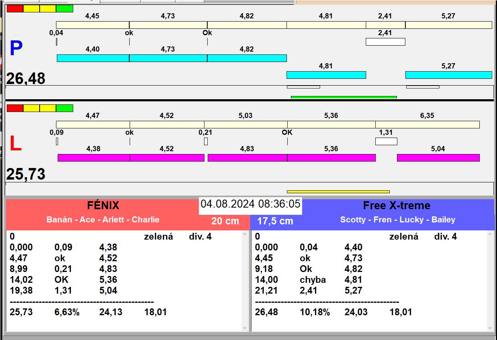Select the cream bar labeled 4,47 in lane L
This screenshot has width=497, height=340.
[x=93, y=124]
